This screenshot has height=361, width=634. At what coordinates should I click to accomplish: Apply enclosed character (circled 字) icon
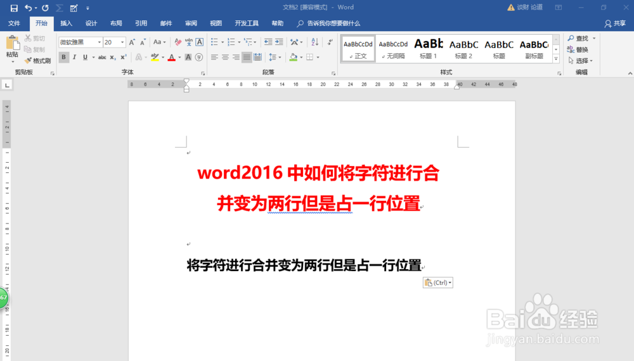click(199, 58)
